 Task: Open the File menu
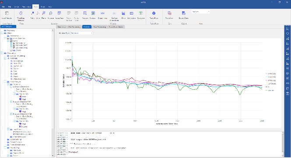click(x=4, y=7)
